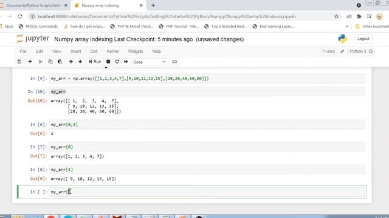Click the site information icon in address bar
389x218 pixels.
(32, 16)
